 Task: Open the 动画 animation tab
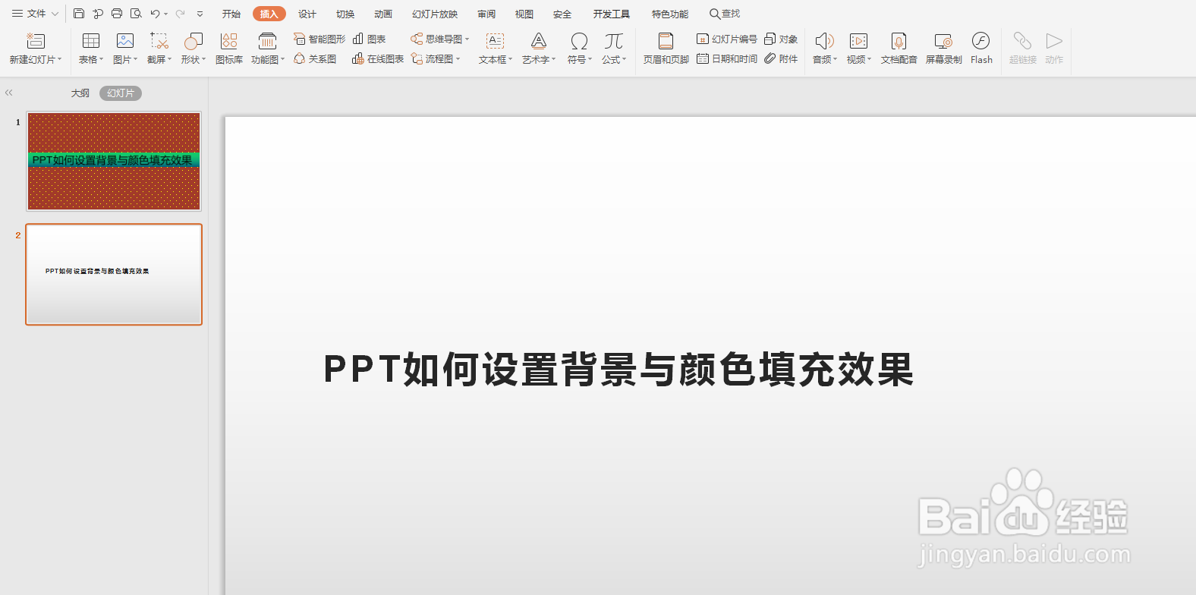(383, 14)
